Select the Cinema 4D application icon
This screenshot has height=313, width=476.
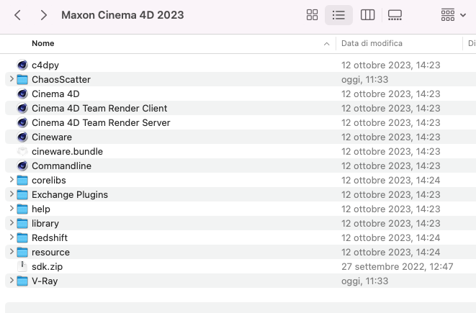[22, 94]
